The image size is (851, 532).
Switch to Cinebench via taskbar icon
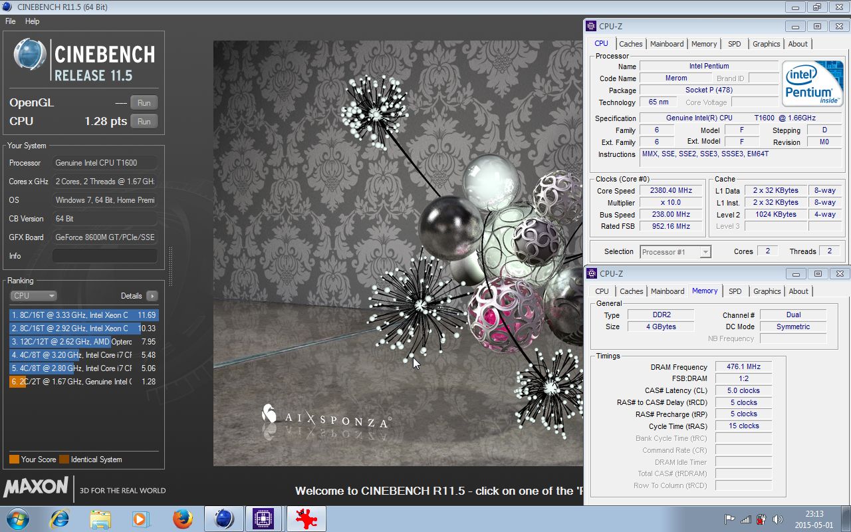[x=223, y=519]
